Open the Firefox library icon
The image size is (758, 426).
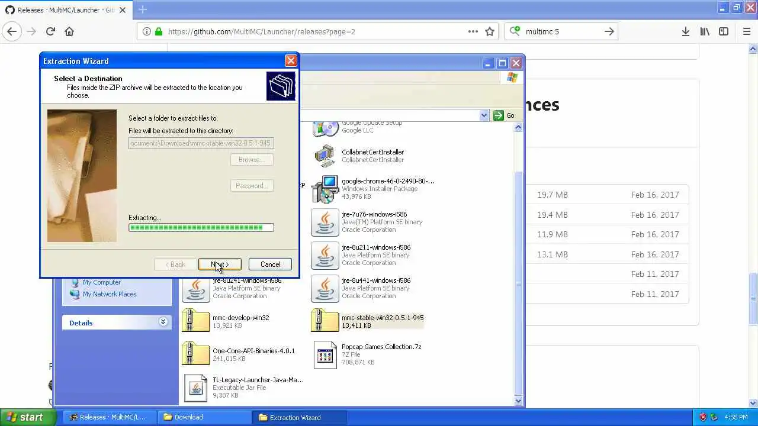point(705,31)
